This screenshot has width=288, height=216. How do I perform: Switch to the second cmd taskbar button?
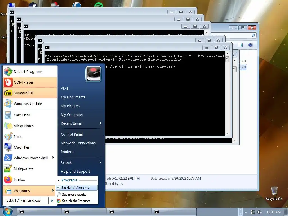click(x=84, y=212)
